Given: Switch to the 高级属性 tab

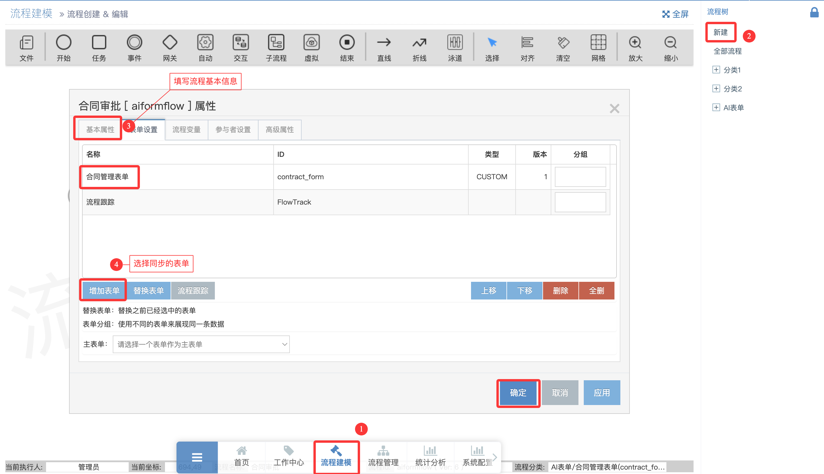Looking at the screenshot, I should pos(280,130).
